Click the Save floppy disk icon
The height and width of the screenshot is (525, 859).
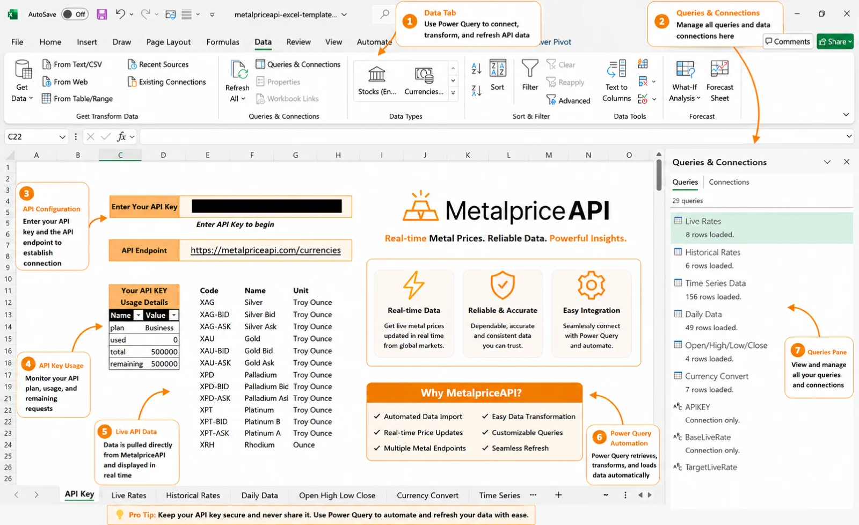click(x=102, y=14)
